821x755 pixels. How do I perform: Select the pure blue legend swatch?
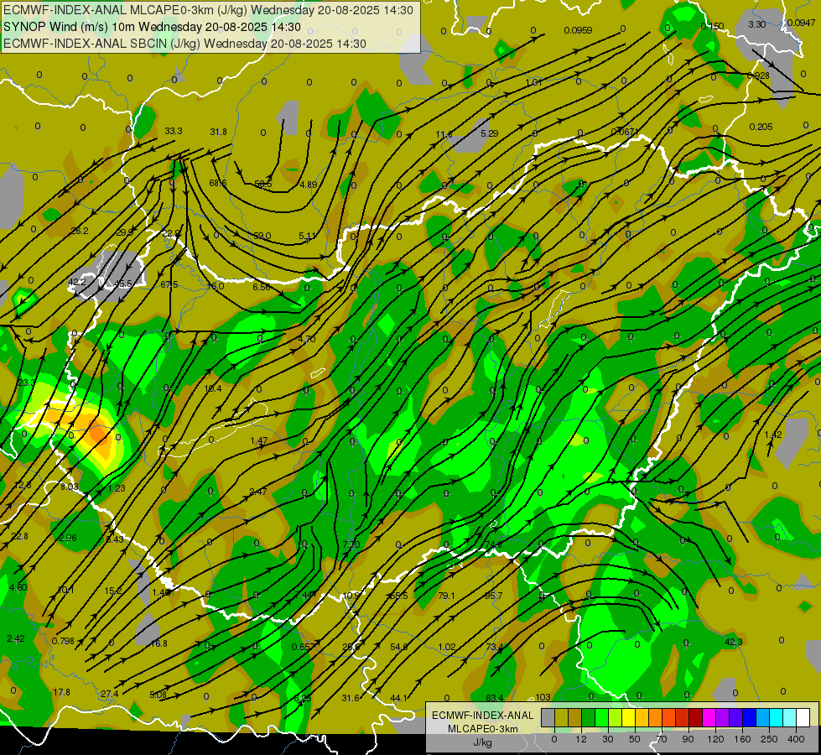pos(749,718)
